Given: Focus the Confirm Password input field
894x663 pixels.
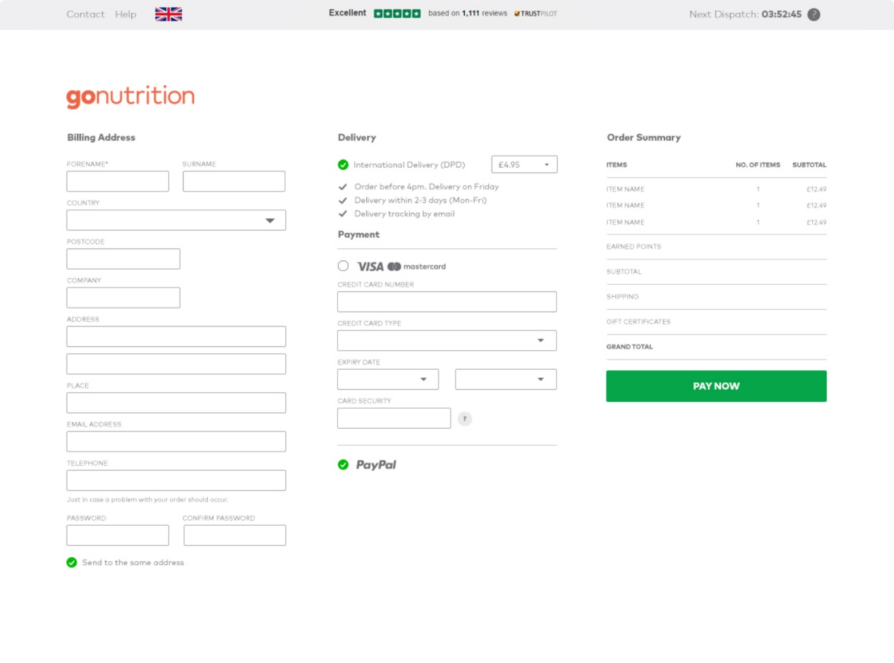Looking at the screenshot, I should click(x=235, y=536).
